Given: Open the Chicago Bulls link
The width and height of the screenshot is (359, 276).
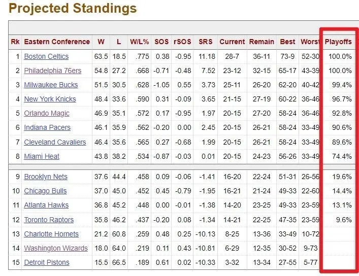Looking at the screenshot, I should (x=45, y=191).
